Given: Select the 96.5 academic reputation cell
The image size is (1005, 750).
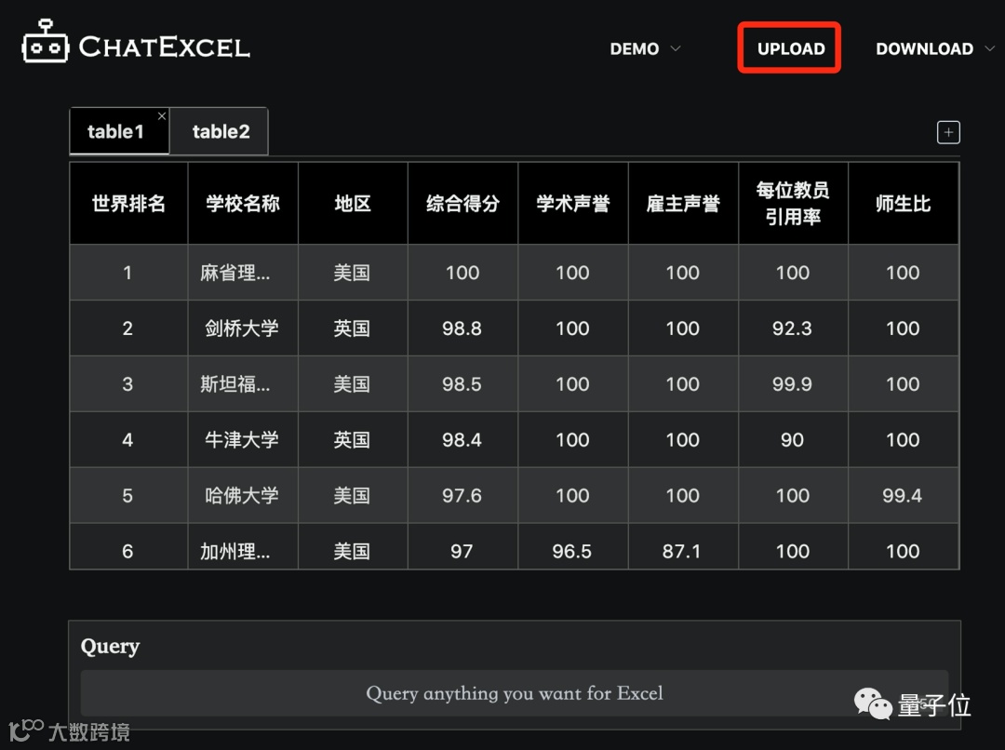Looking at the screenshot, I should (573, 547).
